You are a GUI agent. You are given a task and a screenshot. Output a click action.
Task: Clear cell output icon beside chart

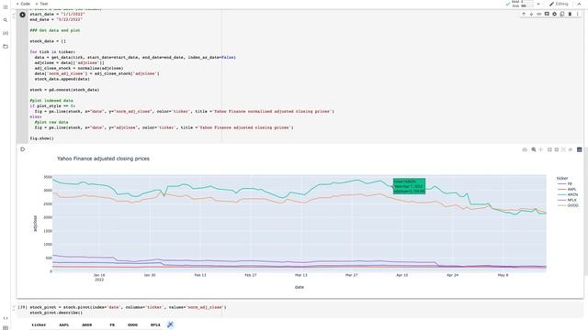click(22, 149)
